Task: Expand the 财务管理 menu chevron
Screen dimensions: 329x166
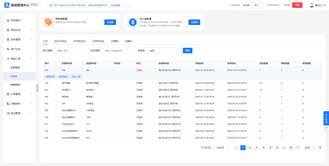Action: tap(32, 39)
